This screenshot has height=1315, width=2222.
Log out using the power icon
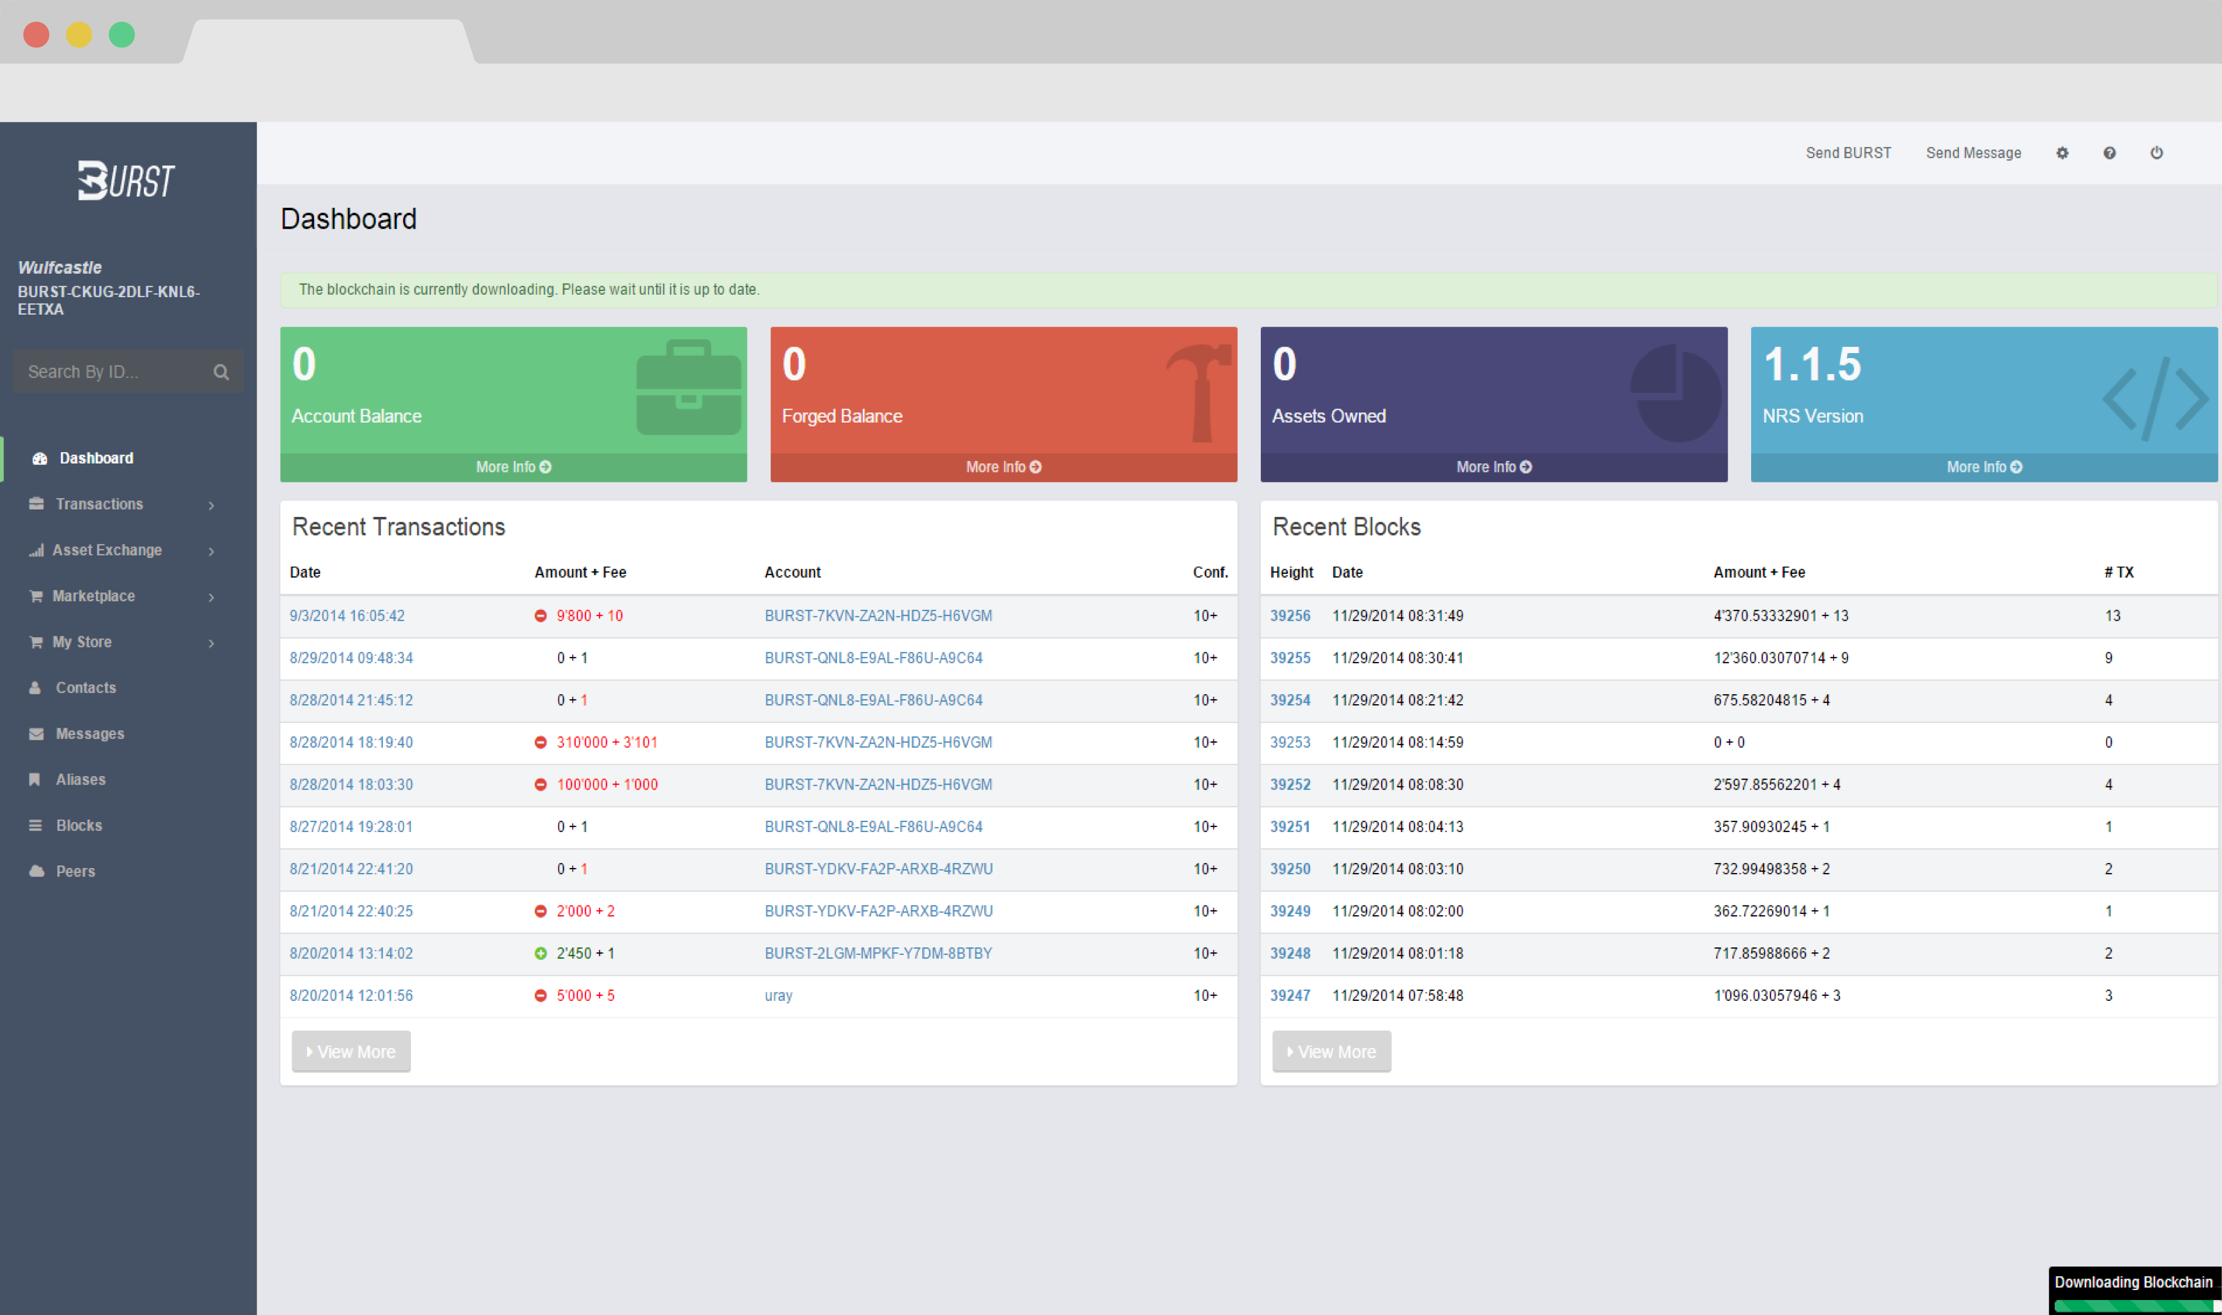[x=2156, y=153]
